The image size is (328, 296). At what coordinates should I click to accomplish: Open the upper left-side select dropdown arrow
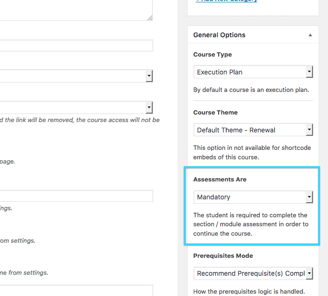[x=149, y=76]
